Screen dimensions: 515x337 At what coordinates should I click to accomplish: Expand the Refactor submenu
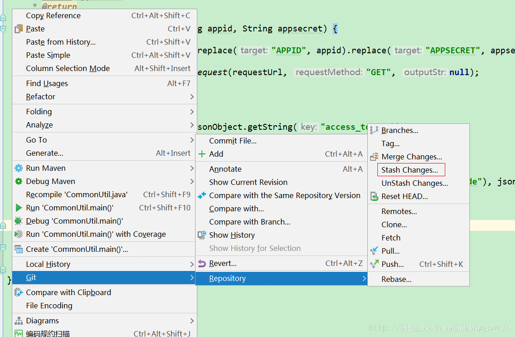click(x=192, y=97)
